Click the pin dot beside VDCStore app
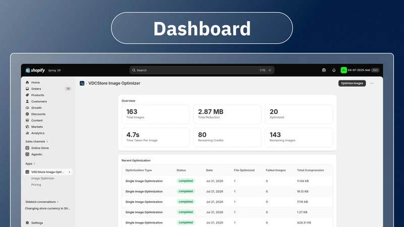 coord(69,172)
